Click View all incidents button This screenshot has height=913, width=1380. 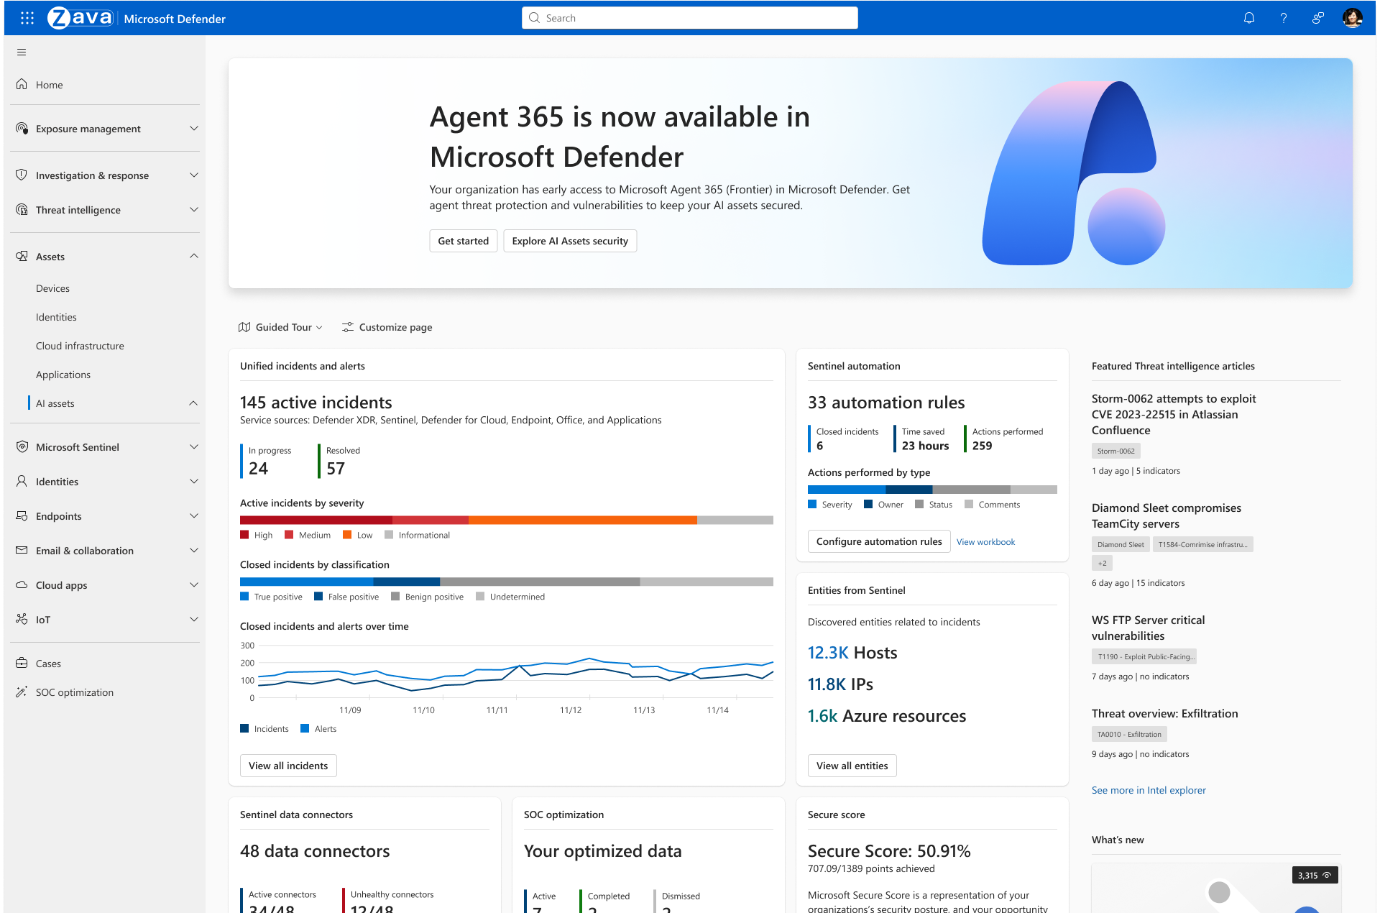coord(288,766)
